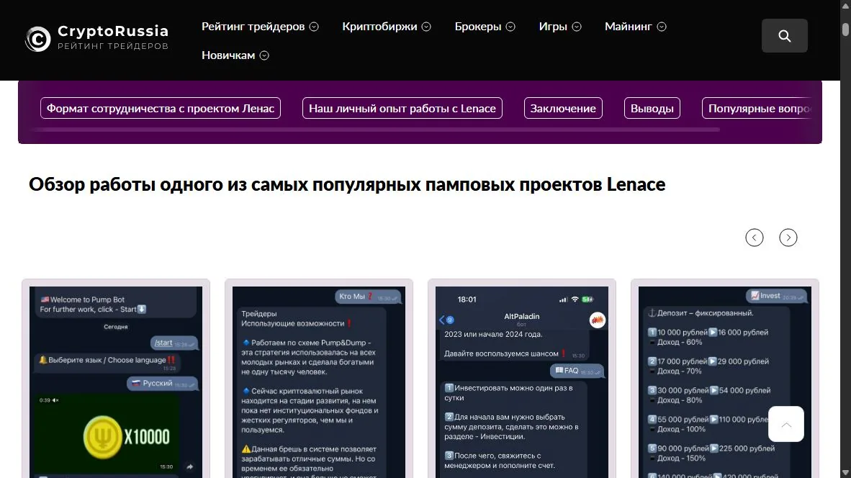
Task: Click the page vertical scrollbar thumb
Action: pos(845,28)
